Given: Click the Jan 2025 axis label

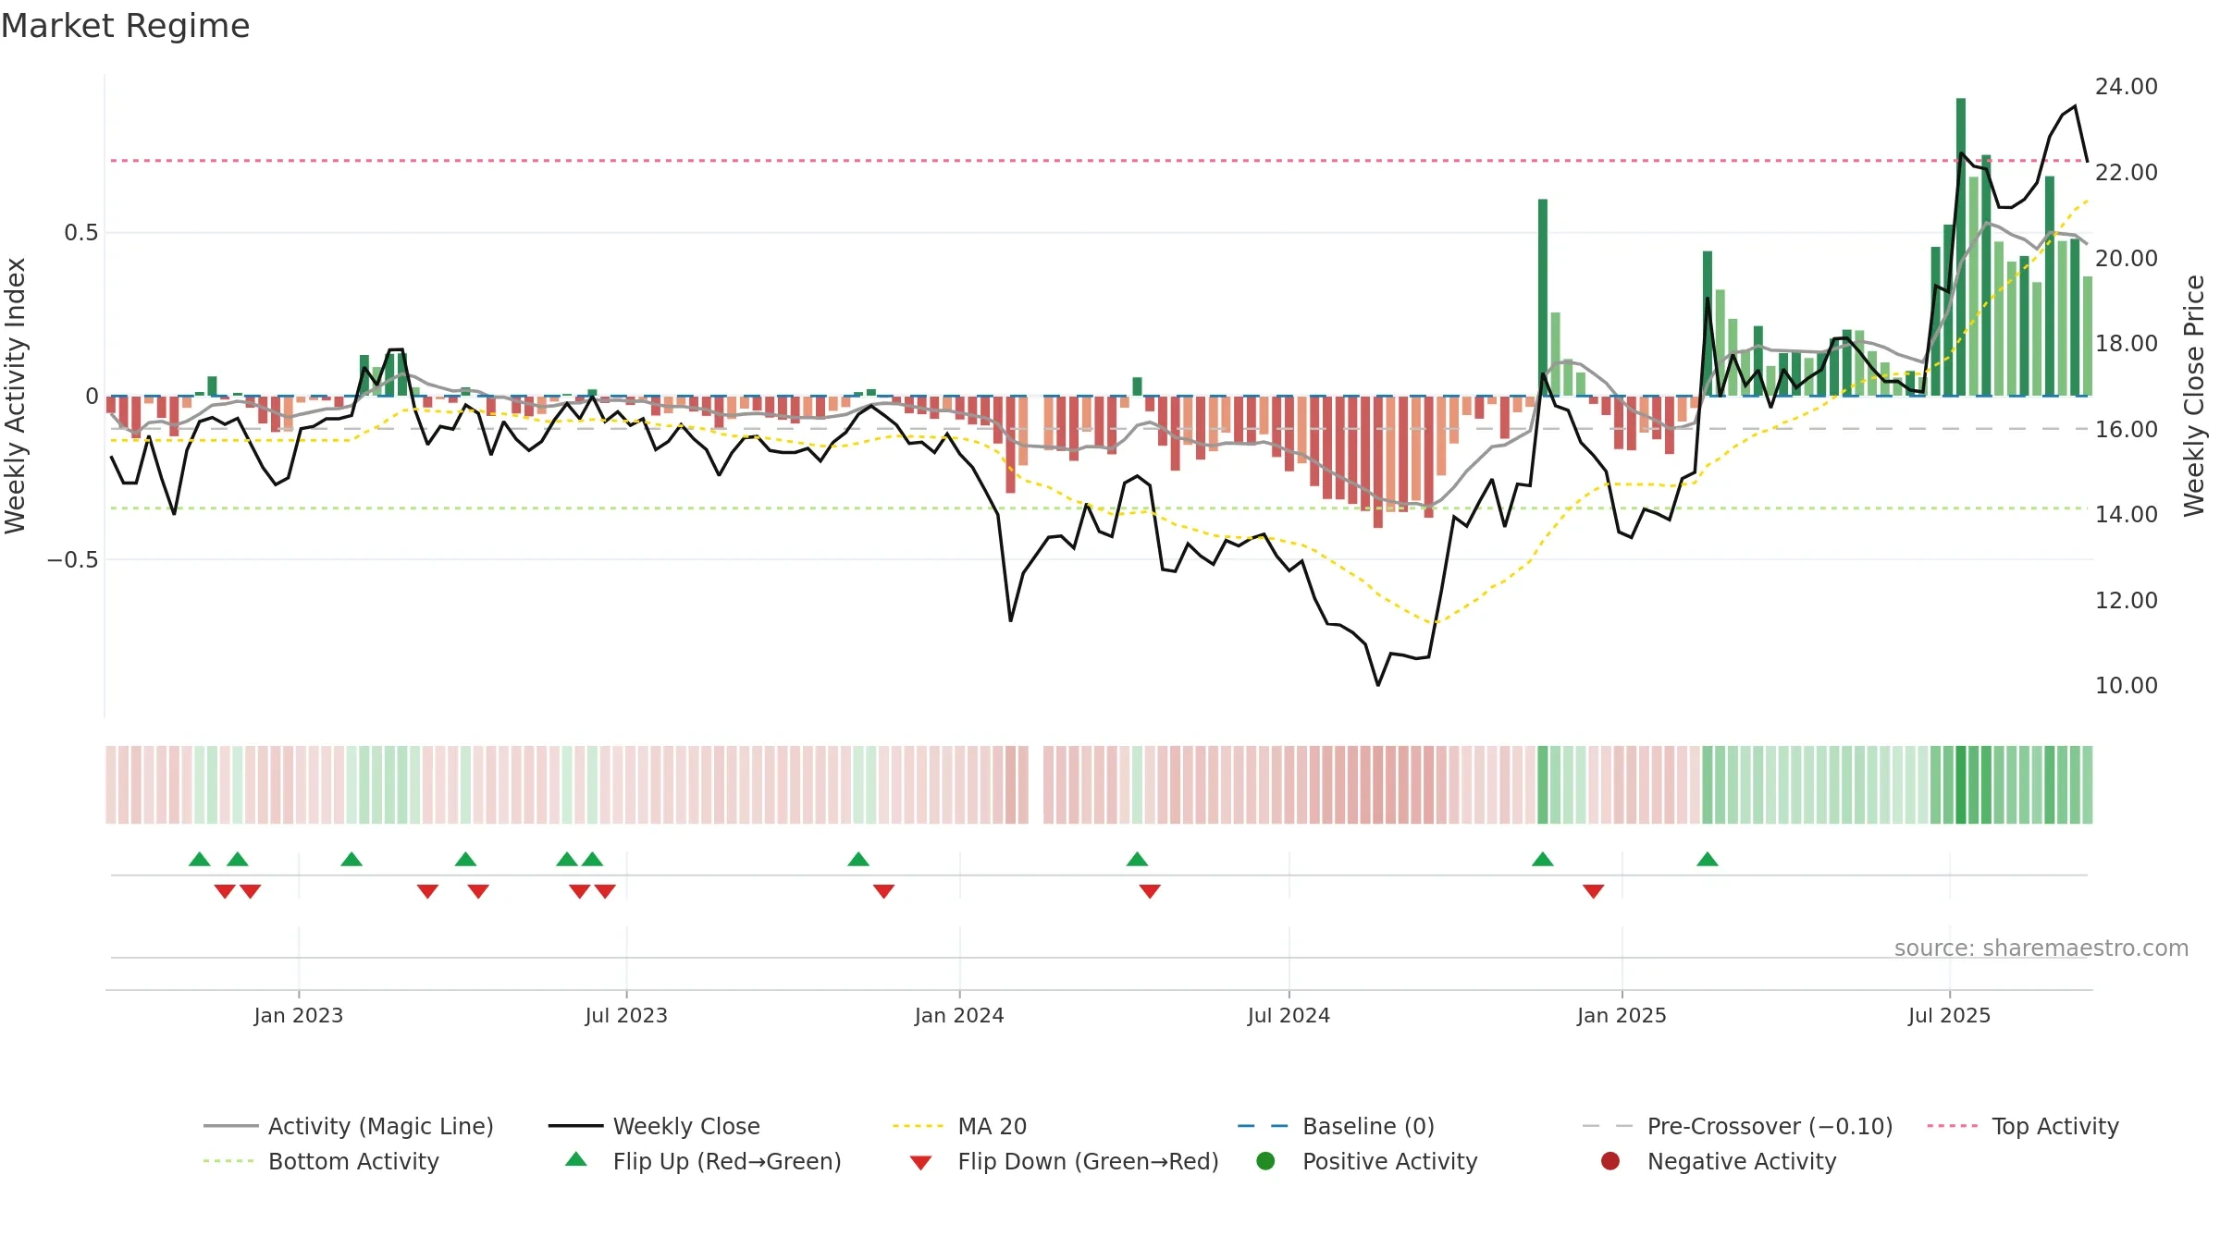Looking at the screenshot, I should tap(1622, 1016).
